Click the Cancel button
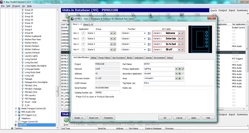Viewport: 249px width, 133px height. coord(179,118)
